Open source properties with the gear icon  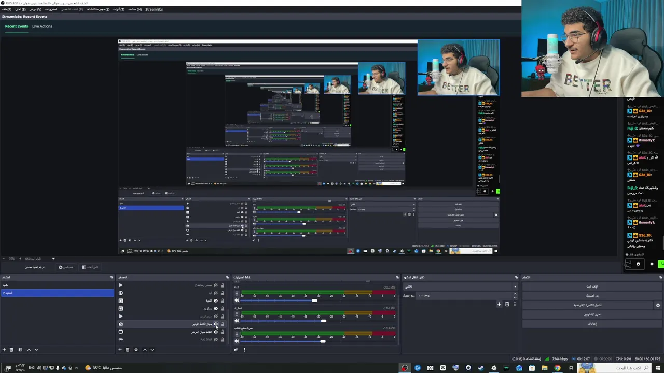[x=136, y=350]
